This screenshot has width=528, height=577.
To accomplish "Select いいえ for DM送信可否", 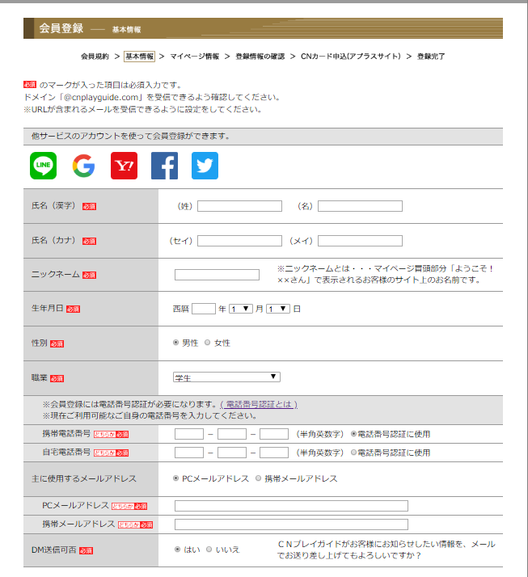I will tap(209, 549).
